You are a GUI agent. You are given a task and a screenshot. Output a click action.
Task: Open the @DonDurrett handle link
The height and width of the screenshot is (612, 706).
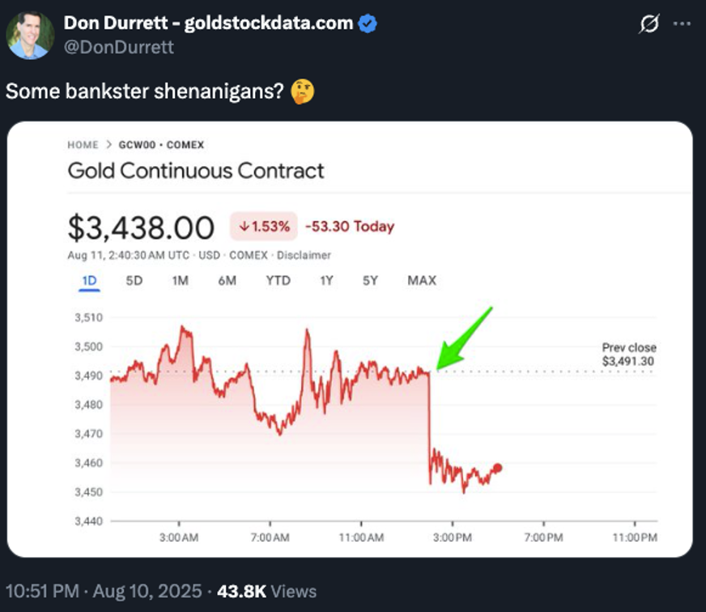click(x=119, y=47)
